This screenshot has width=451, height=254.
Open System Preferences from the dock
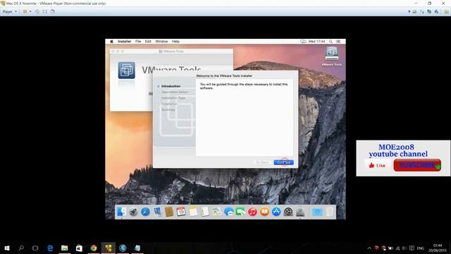[x=288, y=212]
